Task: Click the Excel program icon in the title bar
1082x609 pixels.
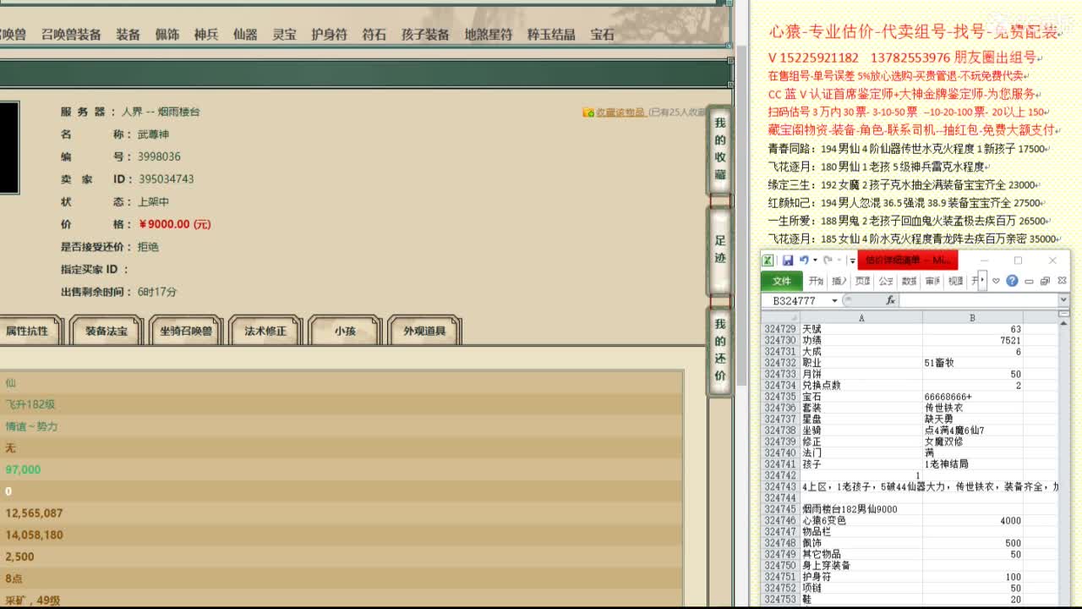Action: (768, 261)
